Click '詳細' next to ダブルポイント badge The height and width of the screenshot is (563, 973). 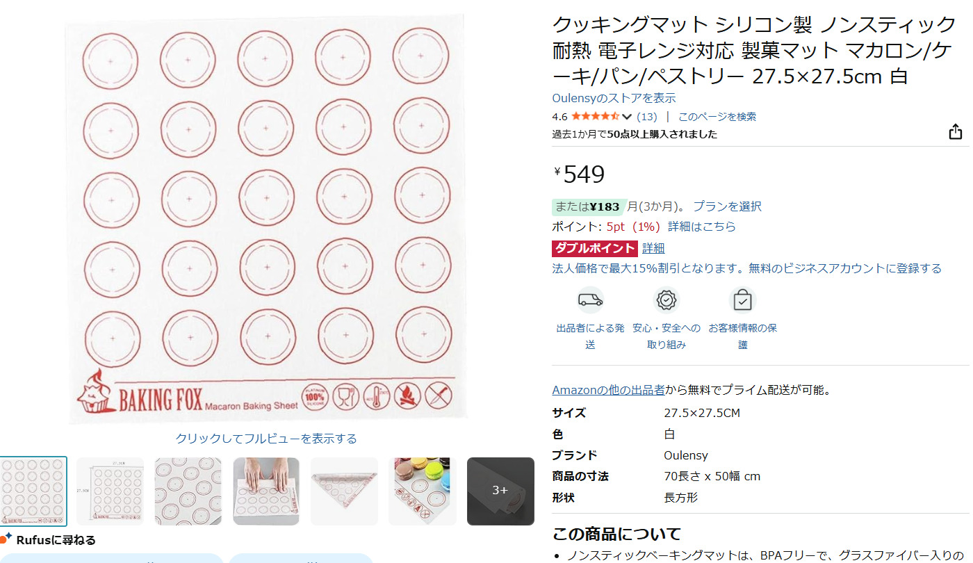[653, 248]
